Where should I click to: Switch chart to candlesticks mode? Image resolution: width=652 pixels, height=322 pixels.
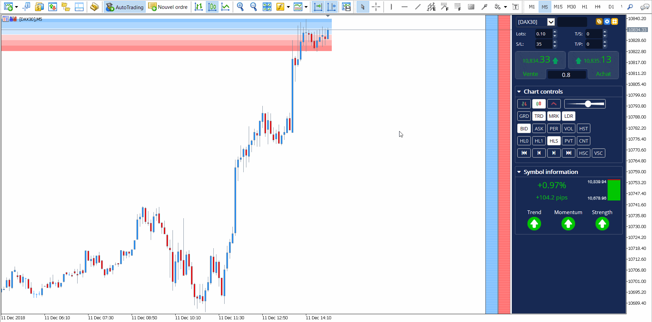[212, 7]
